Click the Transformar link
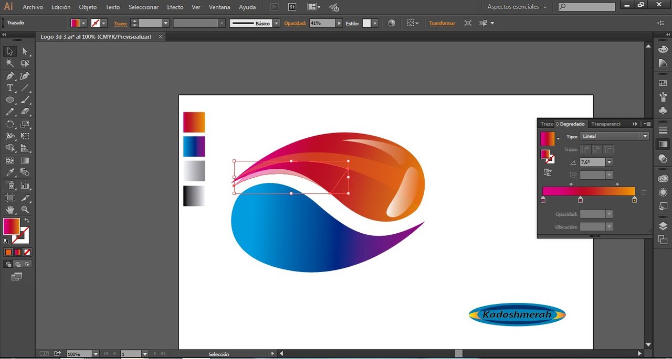Image resolution: width=672 pixels, height=359 pixels. [x=442, y=24]
